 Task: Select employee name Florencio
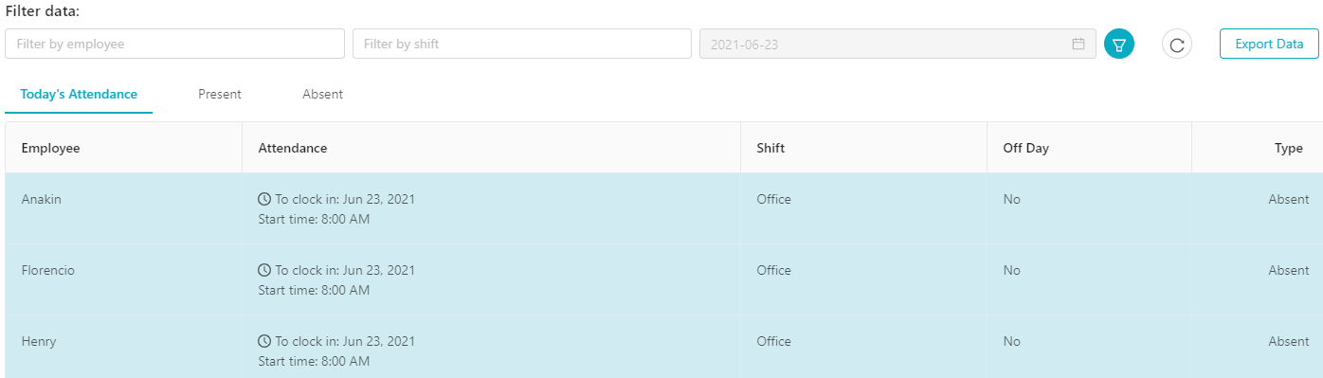point(47,271)
